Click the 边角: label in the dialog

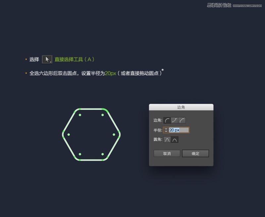pos(158,120)
